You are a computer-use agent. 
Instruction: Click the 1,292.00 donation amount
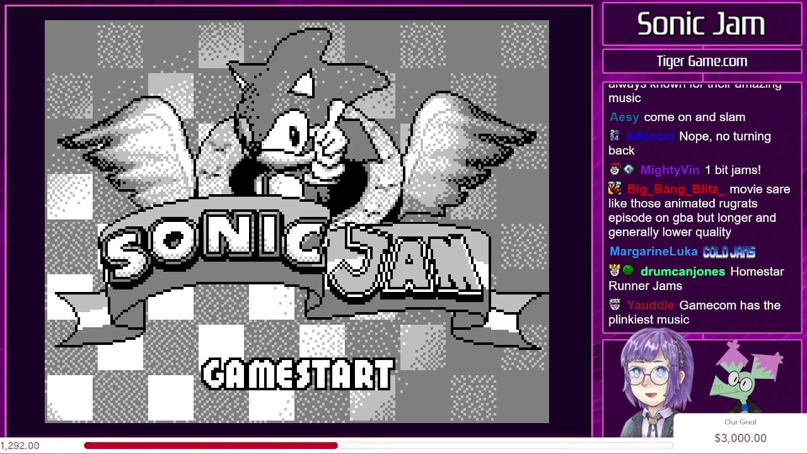(20, 446)
